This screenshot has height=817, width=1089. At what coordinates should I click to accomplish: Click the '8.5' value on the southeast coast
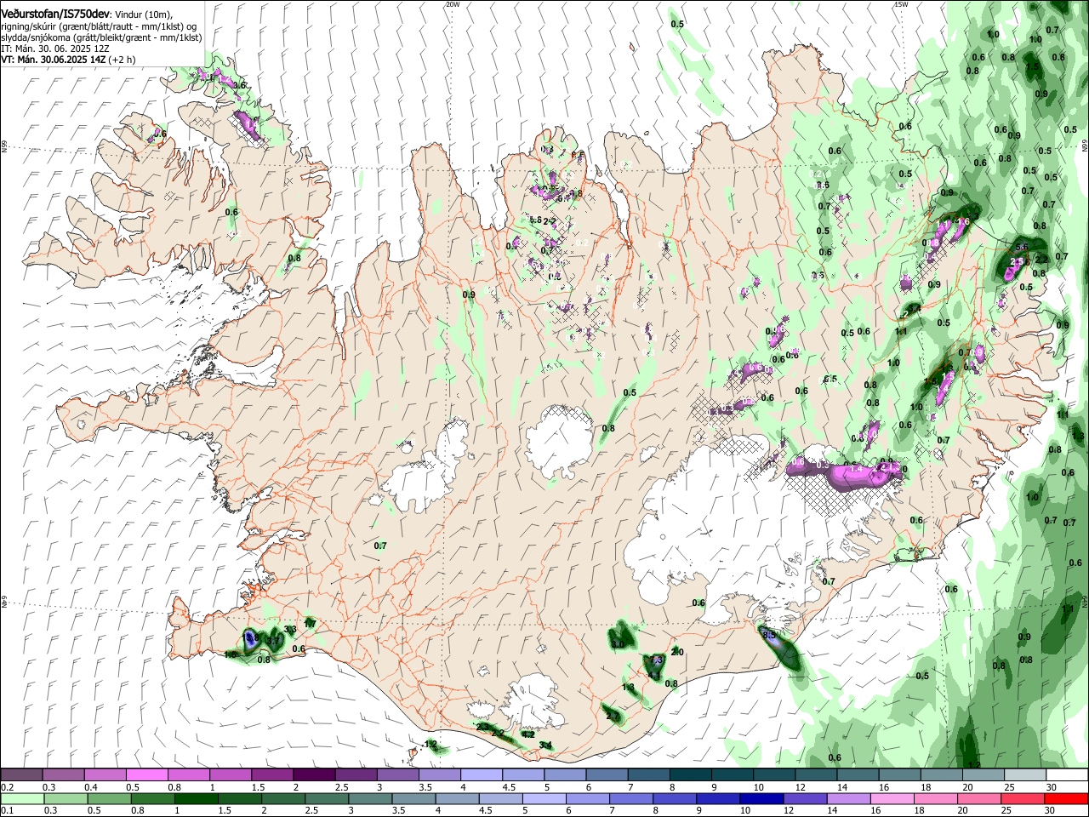(769, 634)
